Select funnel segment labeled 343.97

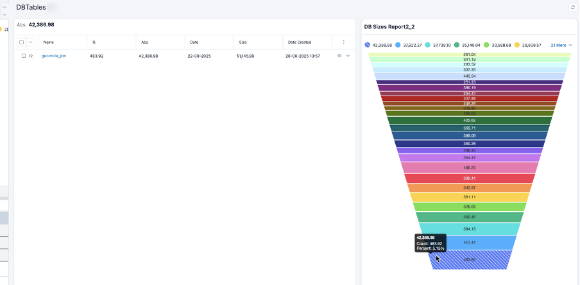tap(470, 187)
